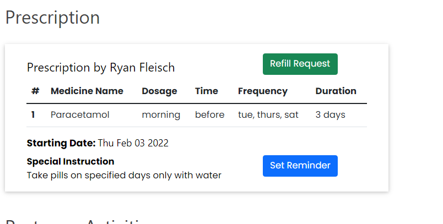This screenshot has height=224, width=443.
Task: Select the take pills with water instruction text
Action: (123, 176)
